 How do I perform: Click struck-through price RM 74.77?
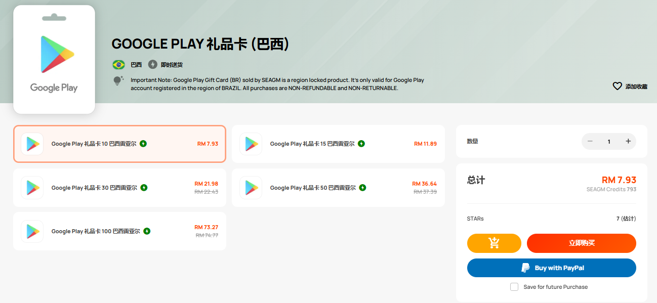(x=207, y=235)
